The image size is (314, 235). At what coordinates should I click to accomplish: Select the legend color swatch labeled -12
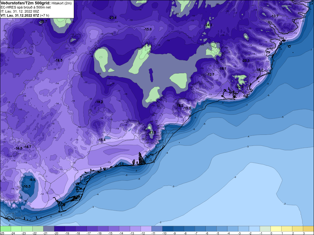[146, 229]
